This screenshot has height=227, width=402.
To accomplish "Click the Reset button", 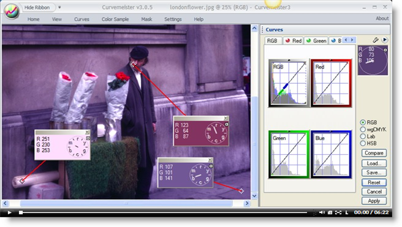I will click(x=374, y=182).
